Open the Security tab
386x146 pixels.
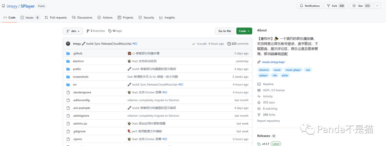pos(146,17)
